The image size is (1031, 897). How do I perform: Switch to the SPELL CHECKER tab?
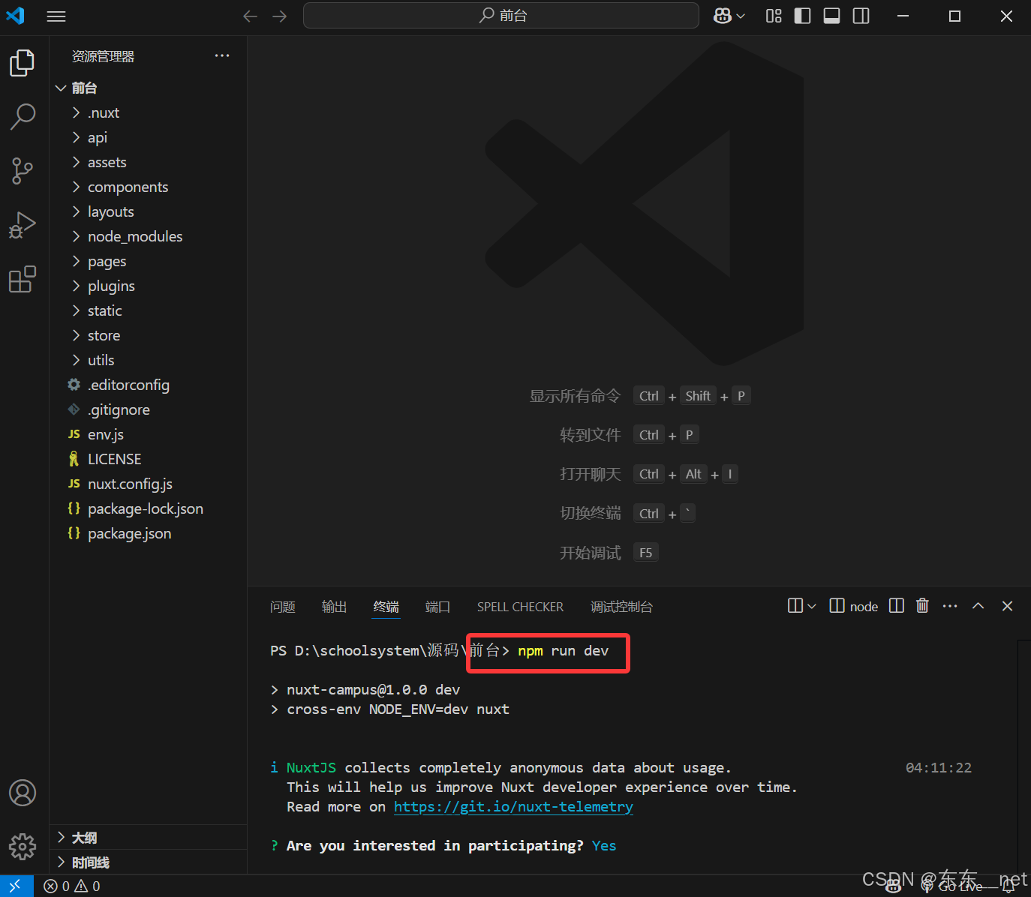tap(521, 607)
